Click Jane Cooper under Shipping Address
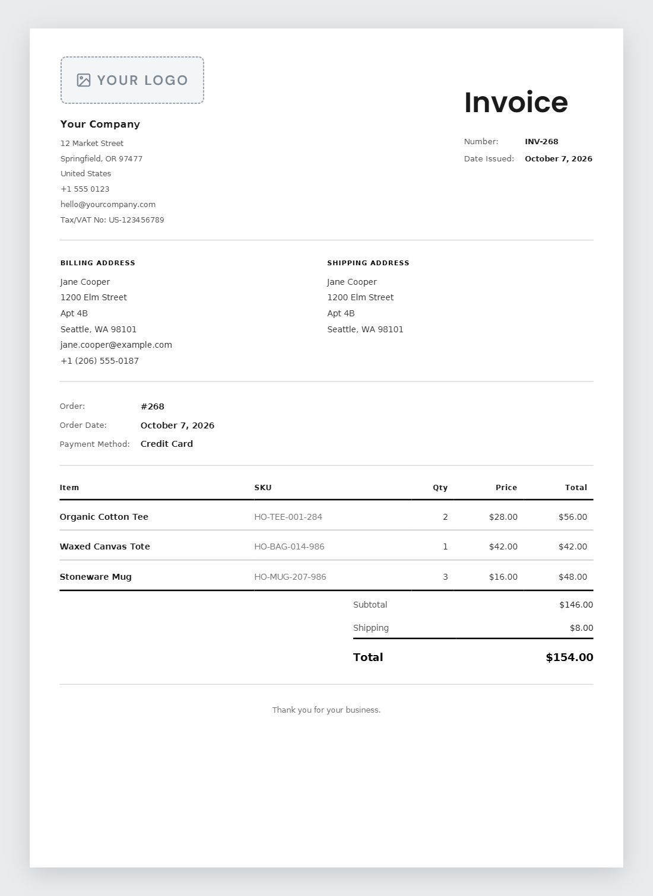Viewport: 653px width, 896px height. coord(352,282)
